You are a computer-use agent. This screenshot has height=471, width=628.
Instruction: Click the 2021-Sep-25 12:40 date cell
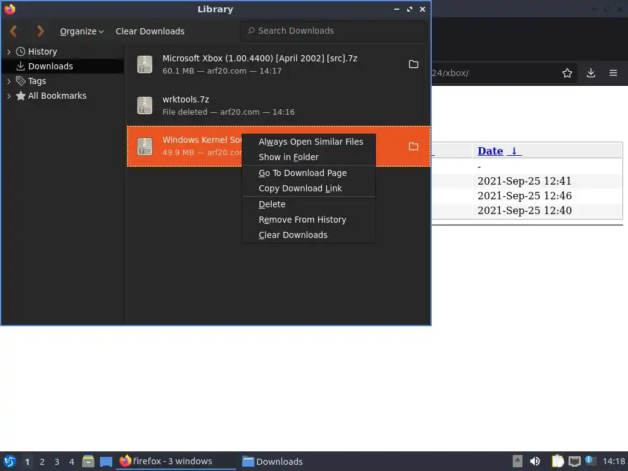524,211
